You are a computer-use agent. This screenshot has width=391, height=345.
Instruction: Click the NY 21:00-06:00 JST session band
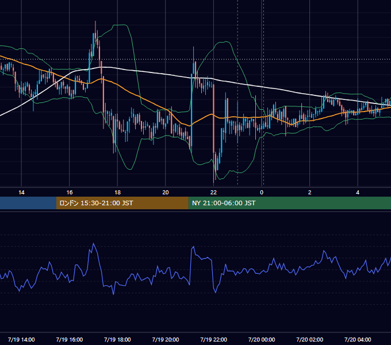coord(289,203)
